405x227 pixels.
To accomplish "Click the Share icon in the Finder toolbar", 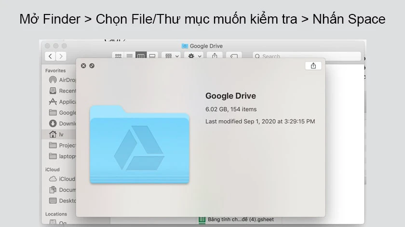I will pyautogui.click(x=215, y=55).
